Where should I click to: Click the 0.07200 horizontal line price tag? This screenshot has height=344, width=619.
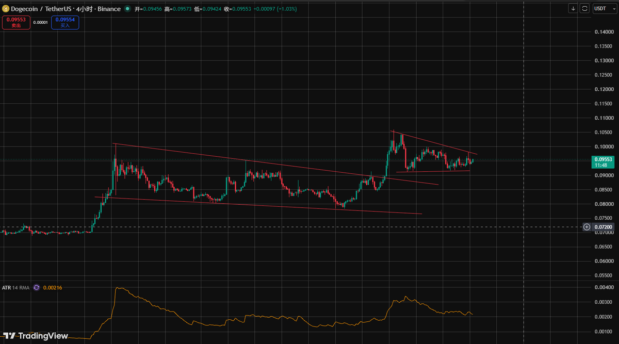tap(604, 227)
